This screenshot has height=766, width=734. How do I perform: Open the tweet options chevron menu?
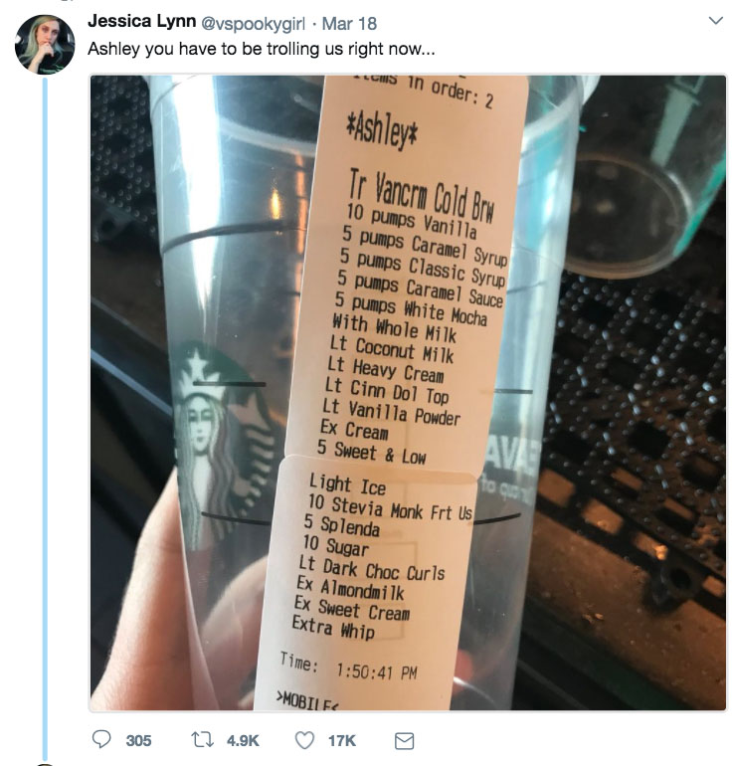click(714, 21)
